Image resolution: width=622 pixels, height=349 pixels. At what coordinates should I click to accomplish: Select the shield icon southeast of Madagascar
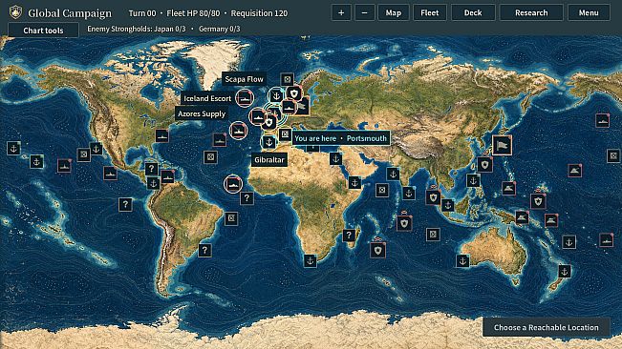click(x=377, y=251)
